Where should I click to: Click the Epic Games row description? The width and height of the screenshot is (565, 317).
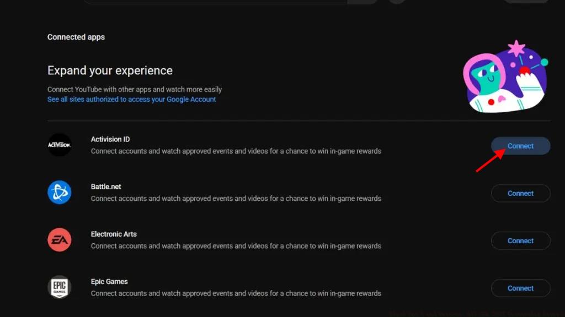pyautogui.click(x=236, y=293)
